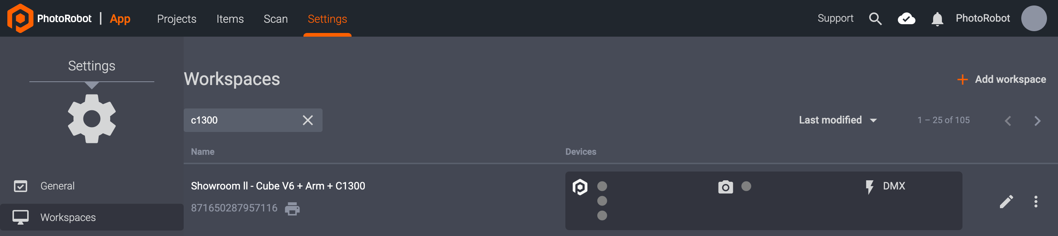The height and width of the screenshot is (236, 1058).
Task: Open the Last modified sort dropdown
Action: 838,120
